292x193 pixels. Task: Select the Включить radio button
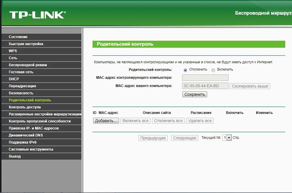point(213,70)
